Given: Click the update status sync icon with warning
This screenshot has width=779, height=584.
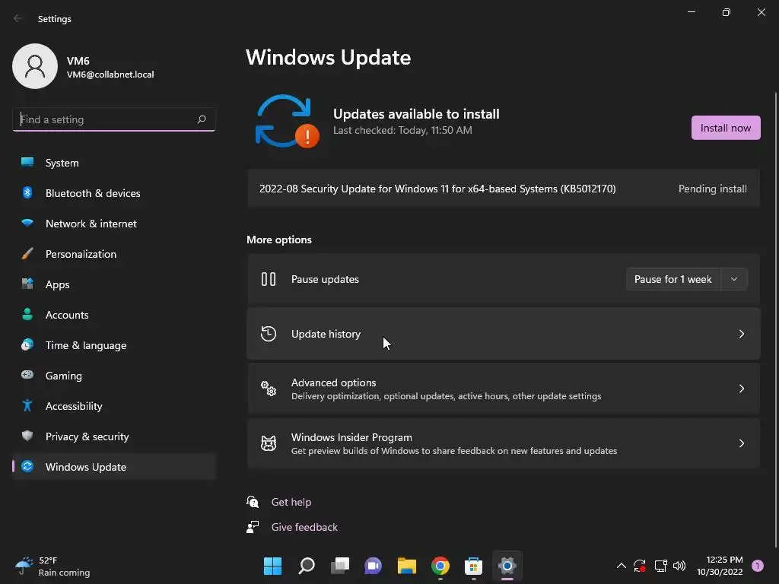Looking at the screenshot, I should tap(287, 122).
